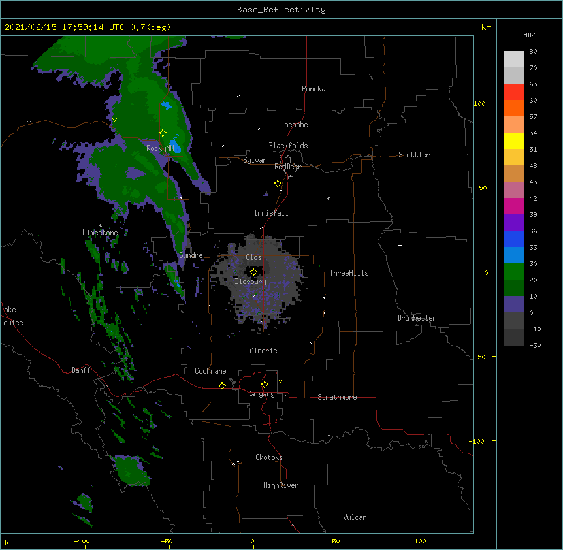563x550 pixels.
Task: Click the red 60-65 dBZ legend swatch
Action: tap(513, 91)
